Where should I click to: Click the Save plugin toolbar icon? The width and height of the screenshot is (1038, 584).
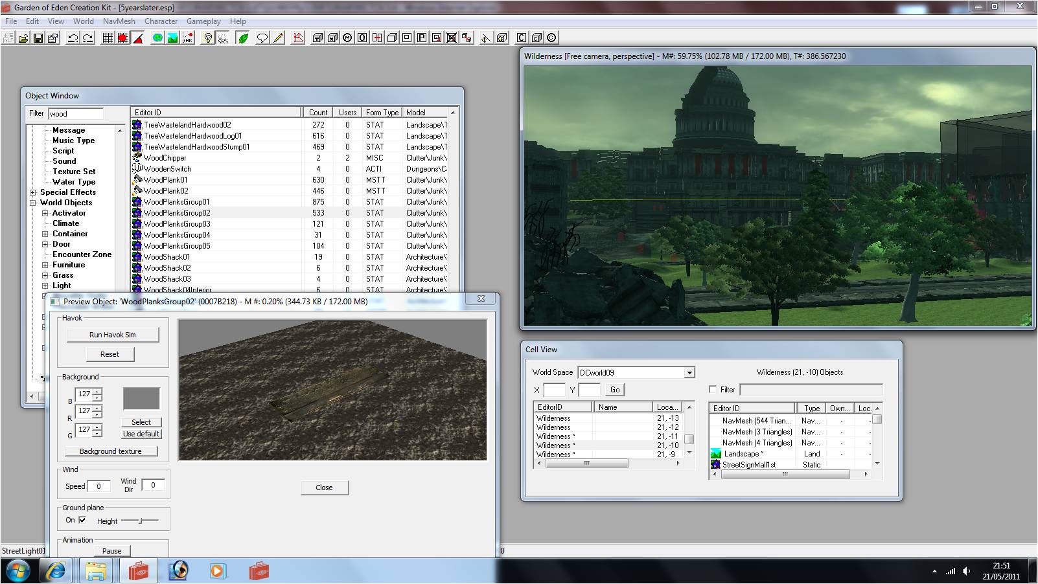tap(38, 38)
